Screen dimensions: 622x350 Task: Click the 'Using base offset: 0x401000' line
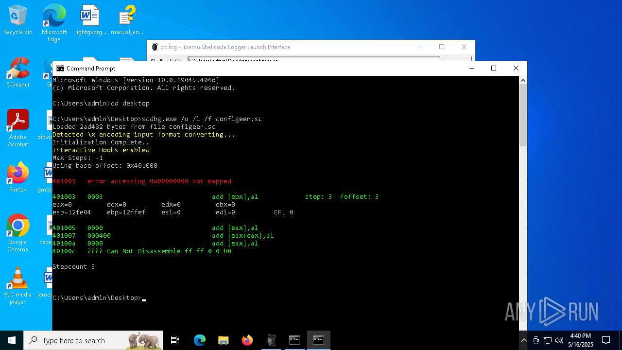(x=105, y=166)
